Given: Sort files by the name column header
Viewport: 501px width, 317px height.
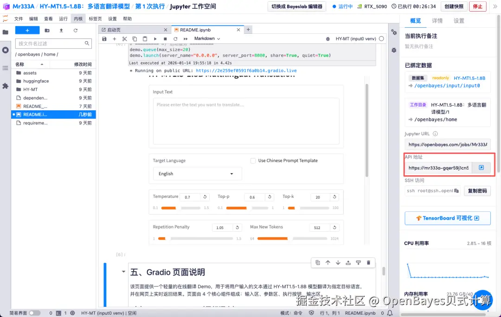Looking at the screenshot, I should click(29, 64).
